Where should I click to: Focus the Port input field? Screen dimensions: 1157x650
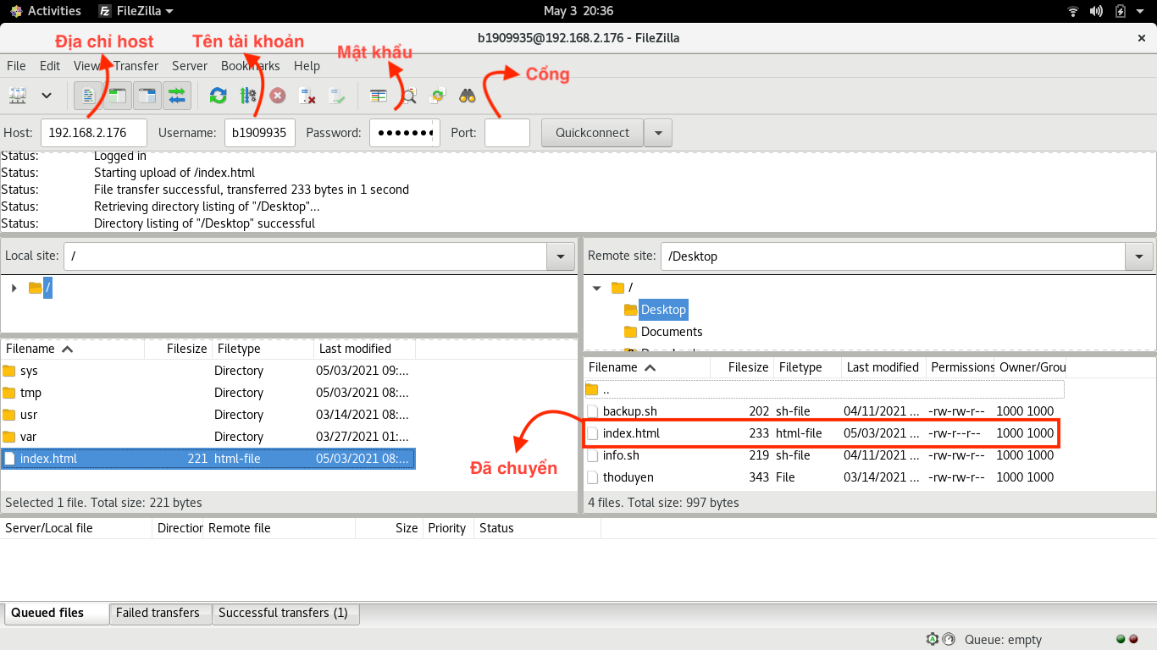point(507,133)
